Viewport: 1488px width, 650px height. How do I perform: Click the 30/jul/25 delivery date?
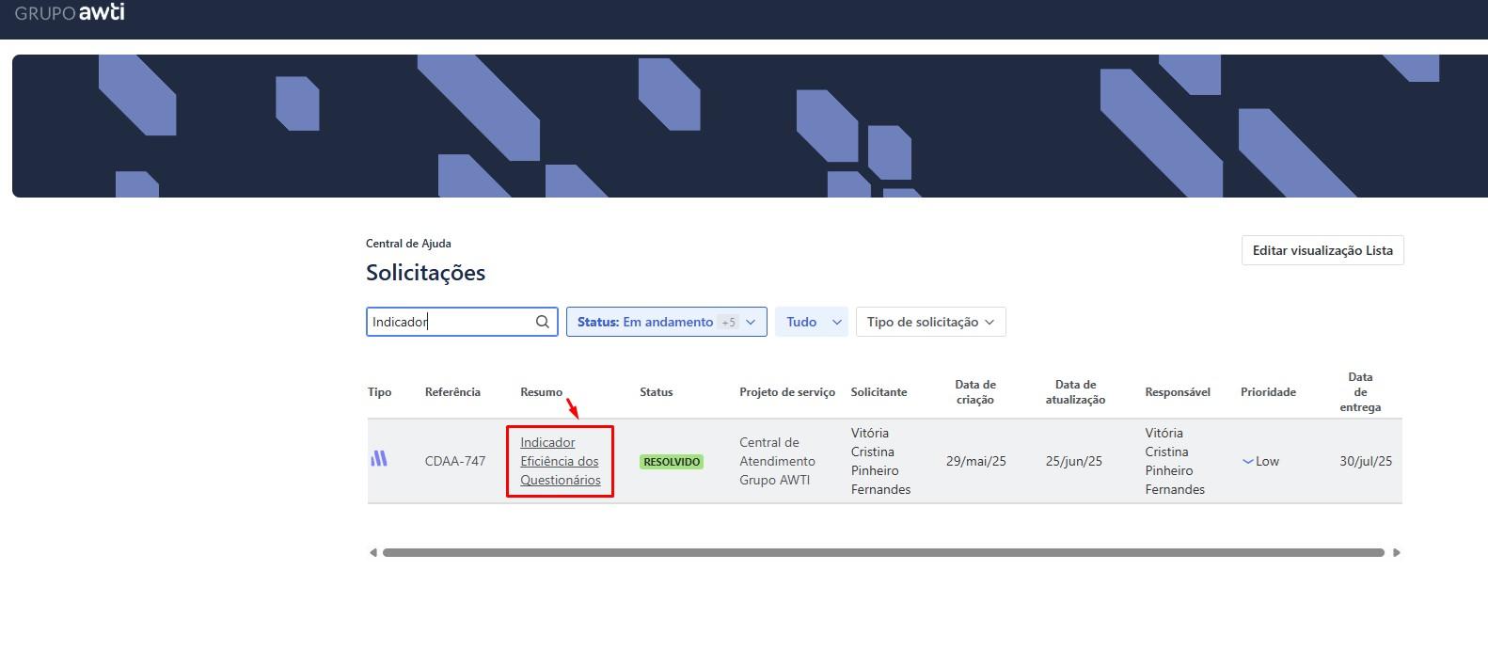(x=1366, y=461)
